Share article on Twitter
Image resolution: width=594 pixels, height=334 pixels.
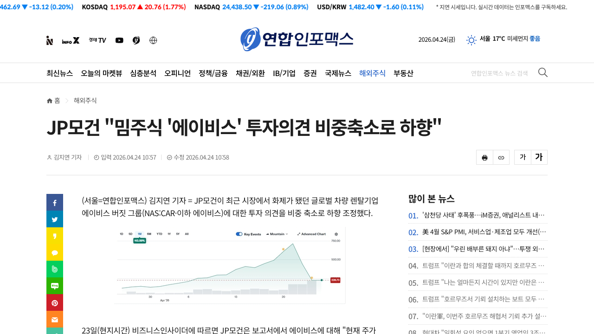[x=55, y=219]
